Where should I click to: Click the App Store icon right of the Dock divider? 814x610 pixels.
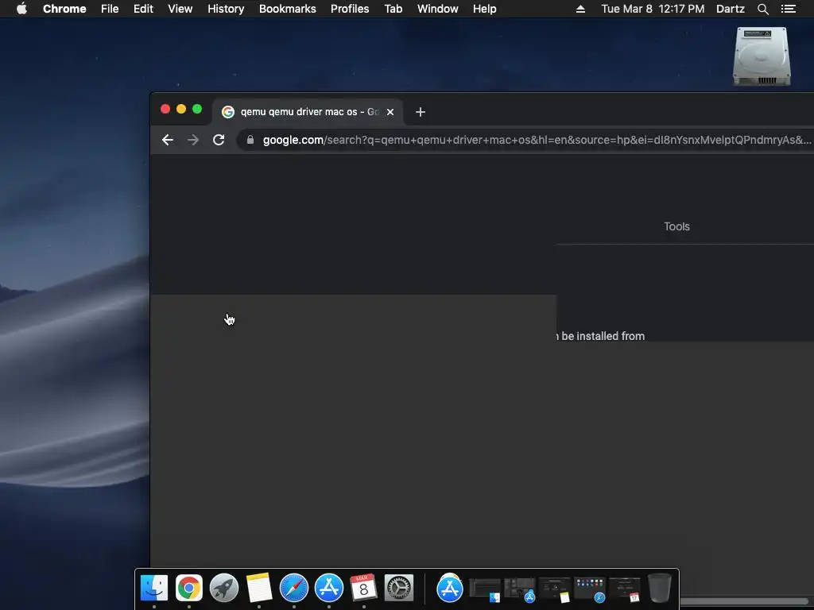point(450,588)
